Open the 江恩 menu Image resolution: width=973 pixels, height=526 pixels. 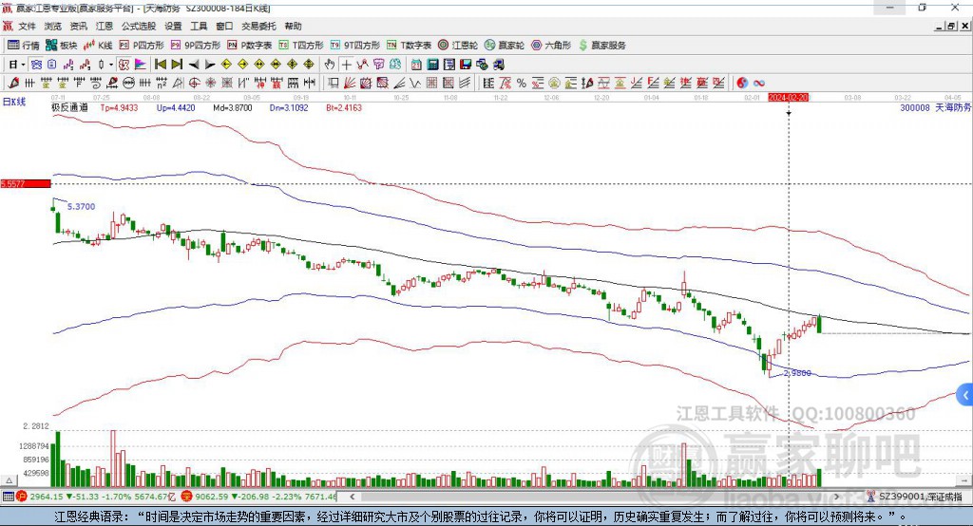[x=105, y=26]
